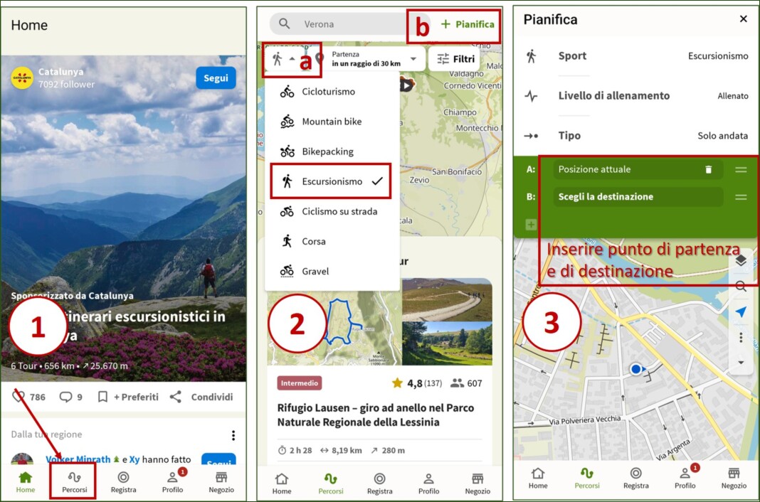Open Volker Minrath's profile link
Screen dimensions: 760x502
pyautogui.click(x=78, y=459)
